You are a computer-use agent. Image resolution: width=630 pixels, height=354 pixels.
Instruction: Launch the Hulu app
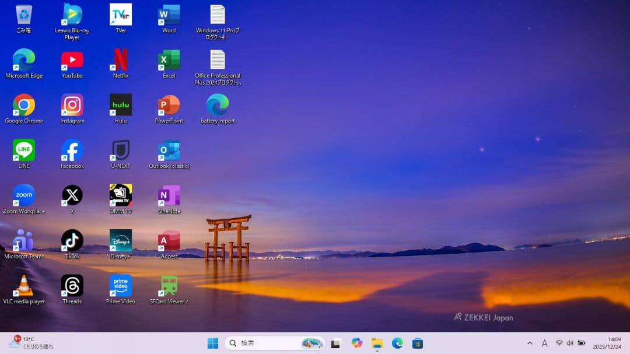(x=120, y=106)
